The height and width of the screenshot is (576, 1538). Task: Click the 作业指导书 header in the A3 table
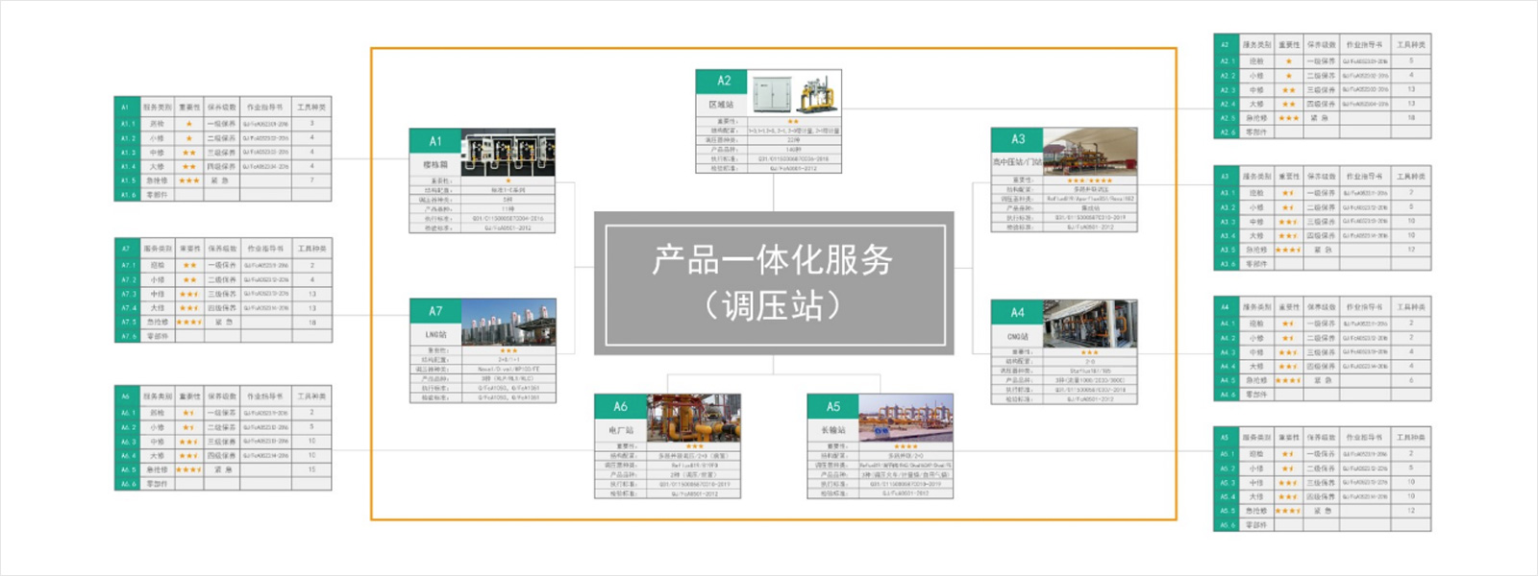coord(1365,177)
